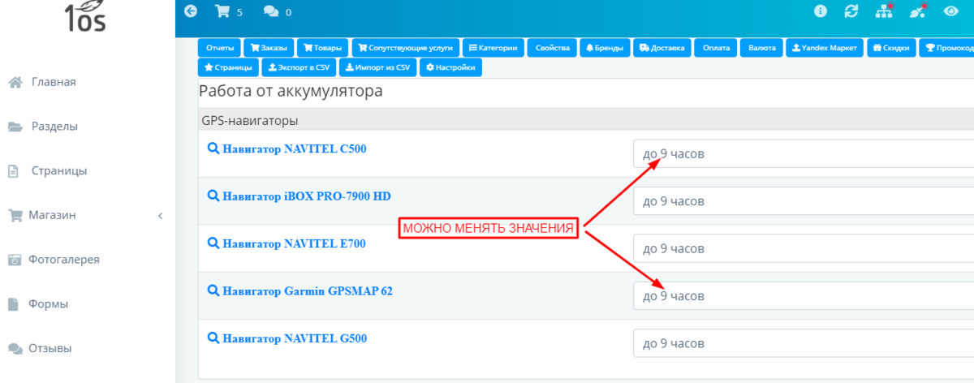Click Сопутствующие услуги button
The height and width of the screenshot is (383, 974).
coord(406,48)
